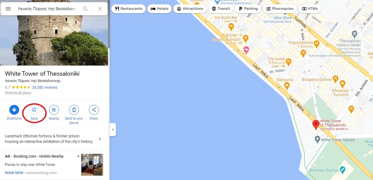Save the White Tower place
This screenshot has width=373, height=180.
(x=34, y=113)
